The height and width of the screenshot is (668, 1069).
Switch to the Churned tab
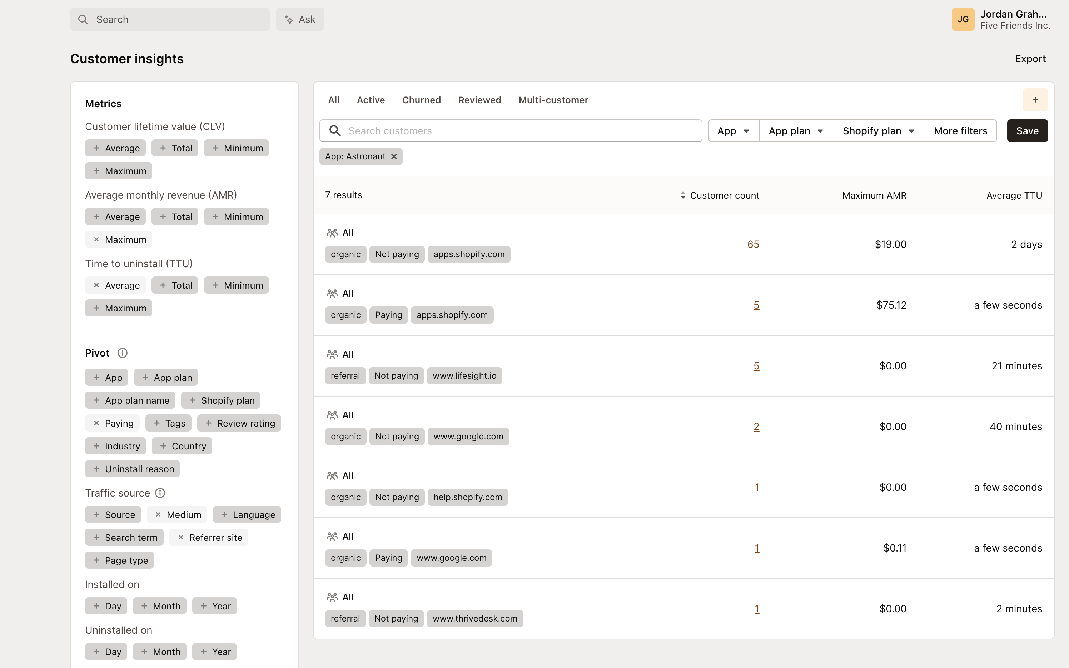[421, 100]
